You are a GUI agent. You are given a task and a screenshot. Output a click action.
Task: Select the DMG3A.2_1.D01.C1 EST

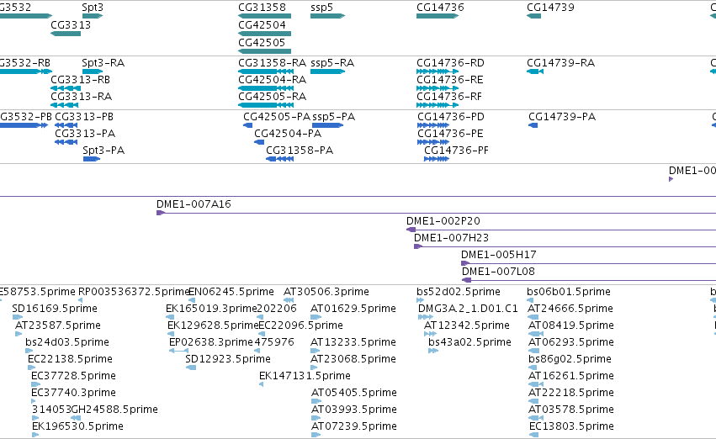pos(426,317)
